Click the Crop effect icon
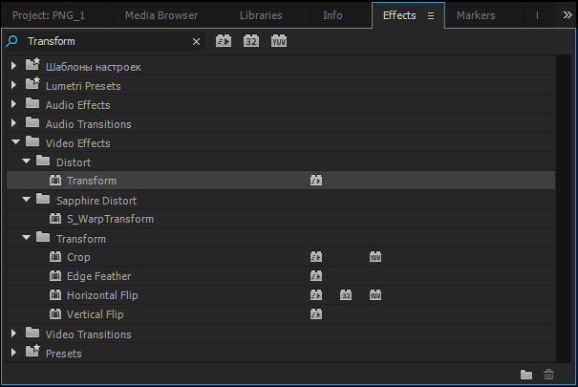Viewport: 578px width, 387px height. tap(55, 256)
